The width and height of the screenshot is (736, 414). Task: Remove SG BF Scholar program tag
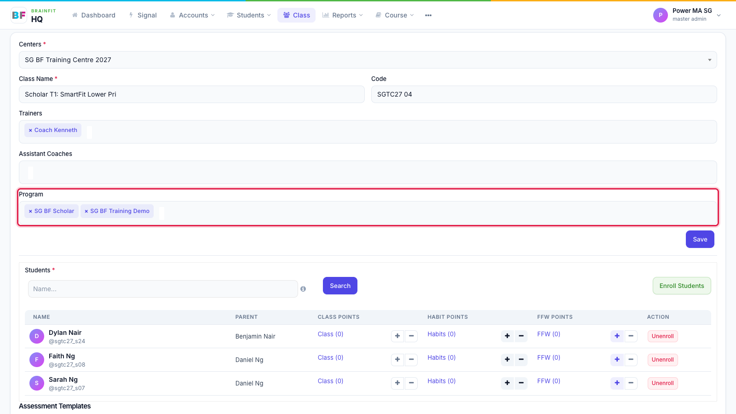click(x=30, y=211)
